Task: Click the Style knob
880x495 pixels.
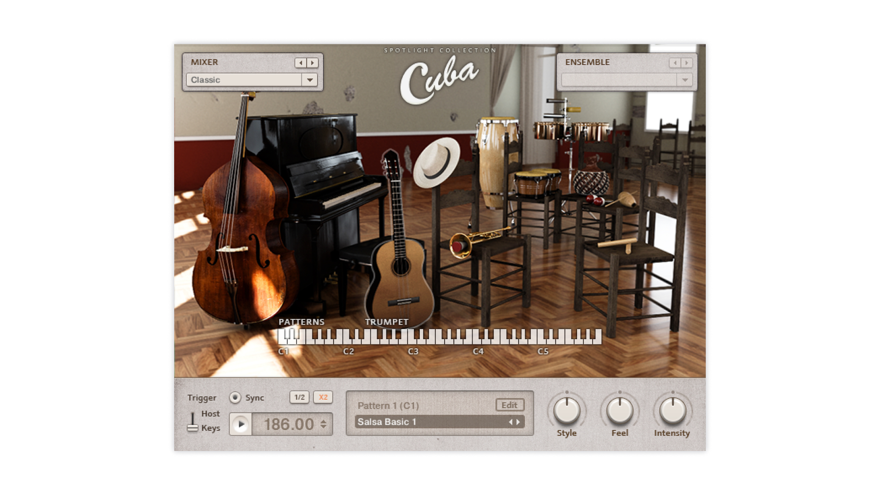Action: (566, 410)
